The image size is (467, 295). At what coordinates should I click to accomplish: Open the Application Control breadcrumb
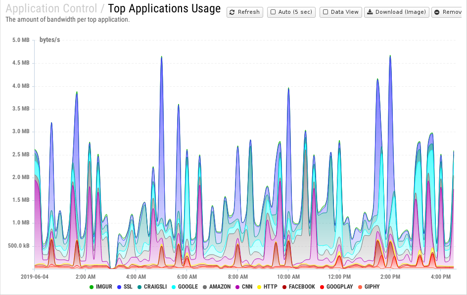pyautogui.click(x=51, y=9)
